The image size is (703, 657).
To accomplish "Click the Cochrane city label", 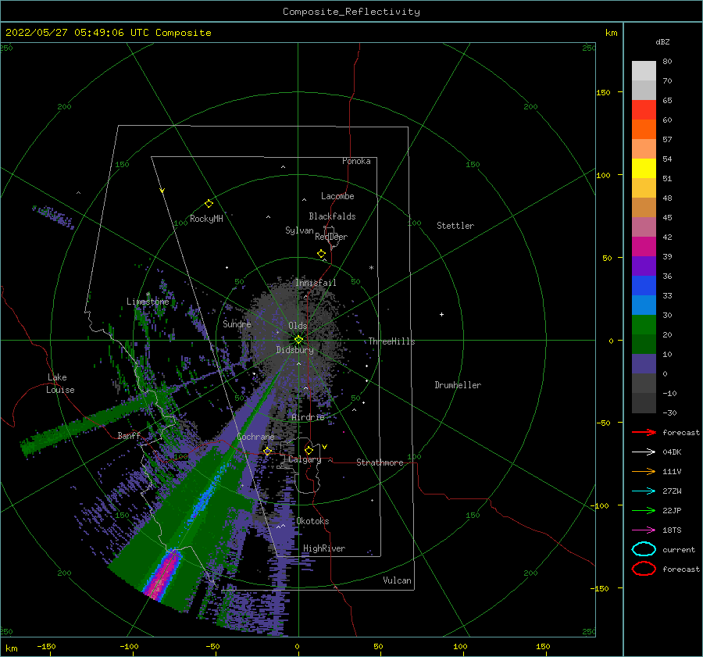I will pos(255,437).
